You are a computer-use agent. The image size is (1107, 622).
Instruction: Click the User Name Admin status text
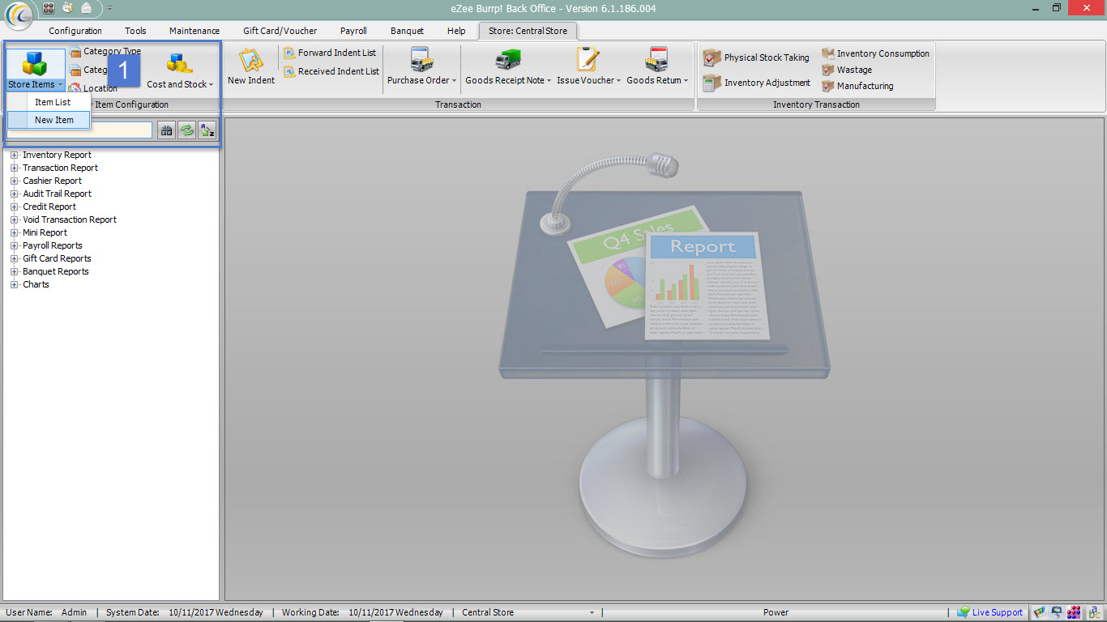click(x=46, y=612)
